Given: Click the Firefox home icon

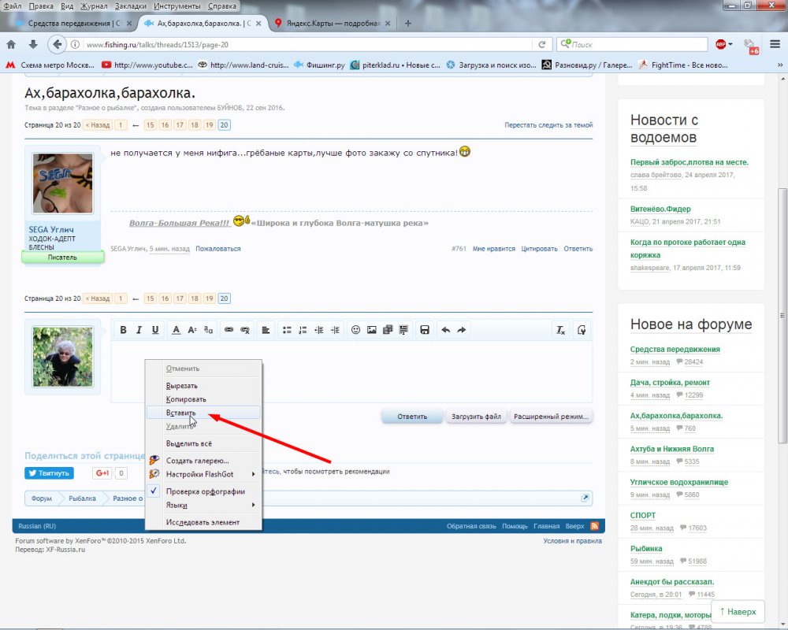Looking at the screenshot, I should [12, 44].
